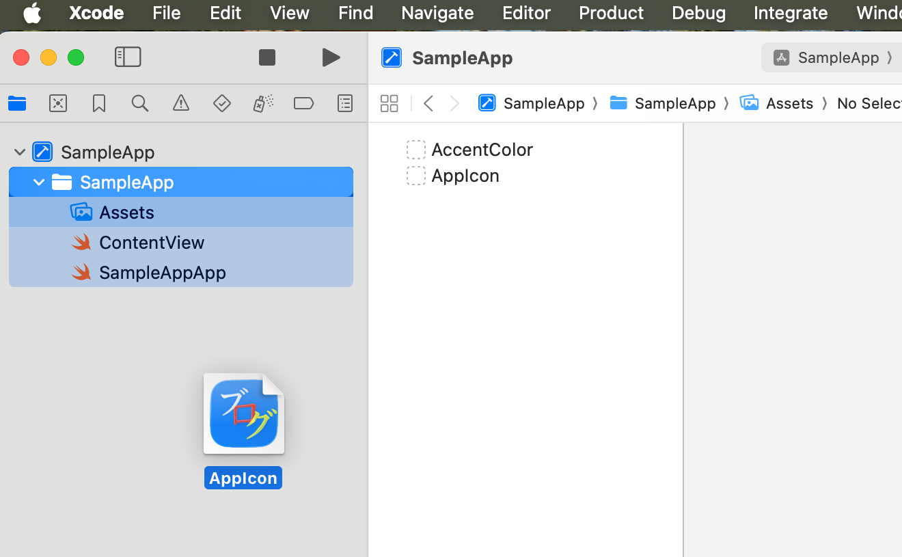
Task: Click the SampleApp window title icon
Action: tap(392, 57)
